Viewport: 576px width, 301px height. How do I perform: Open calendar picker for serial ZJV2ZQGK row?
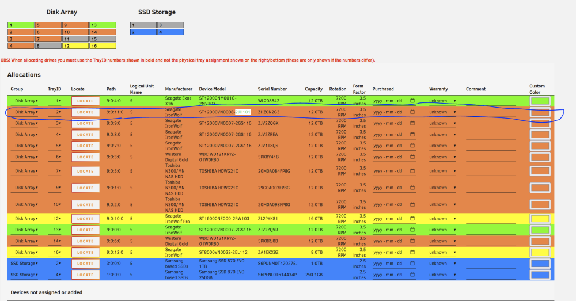[412, 123]
